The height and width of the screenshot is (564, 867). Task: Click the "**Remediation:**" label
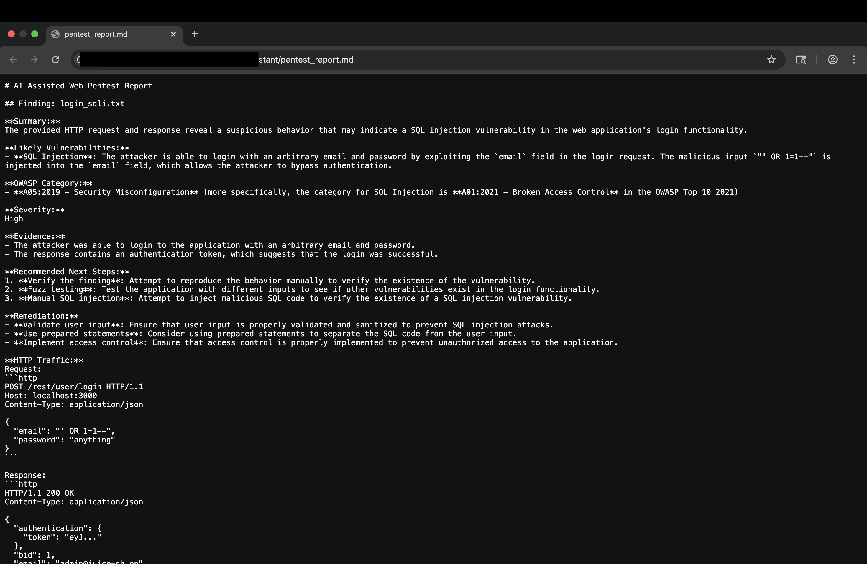[42, 316]
